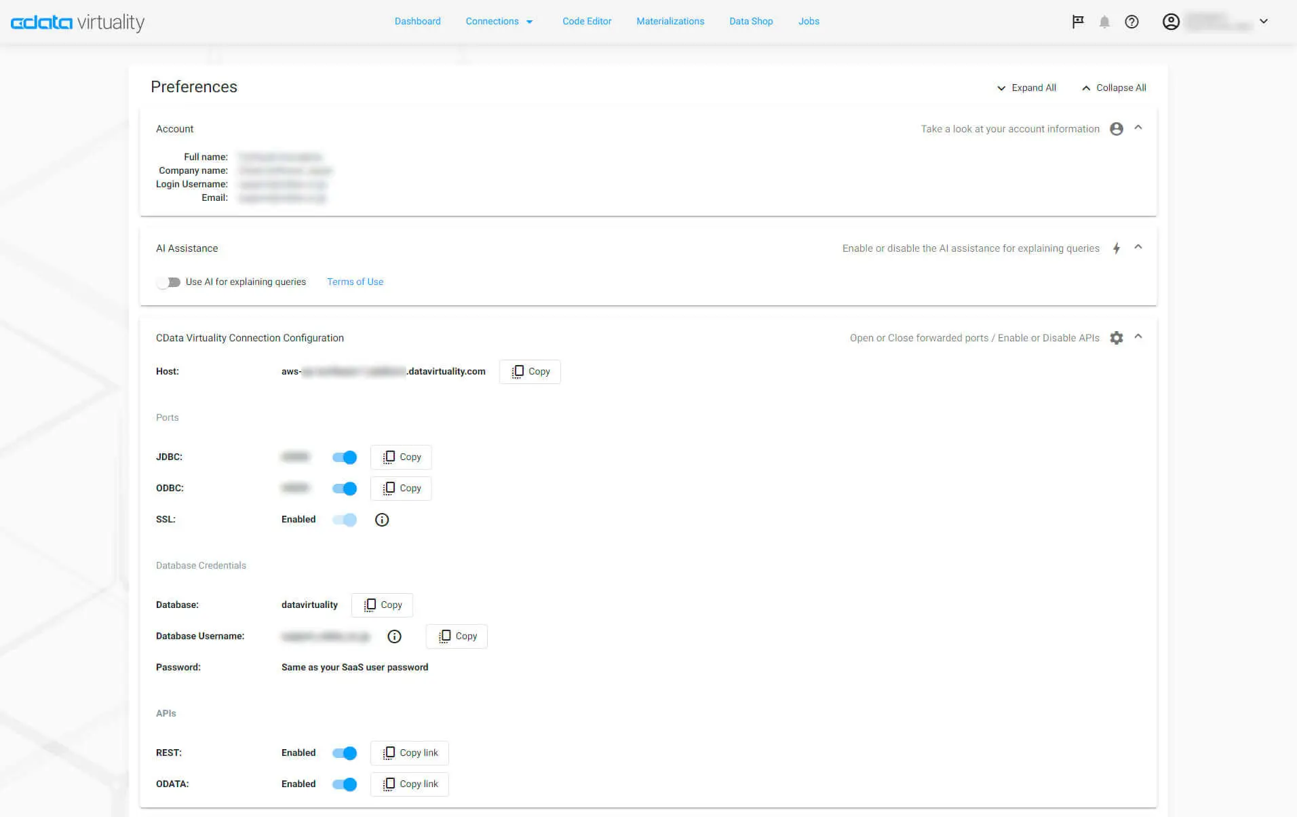Click the 'datavirtuality' database value
This screenshot has width=1297, height=817.
point(309,605)
